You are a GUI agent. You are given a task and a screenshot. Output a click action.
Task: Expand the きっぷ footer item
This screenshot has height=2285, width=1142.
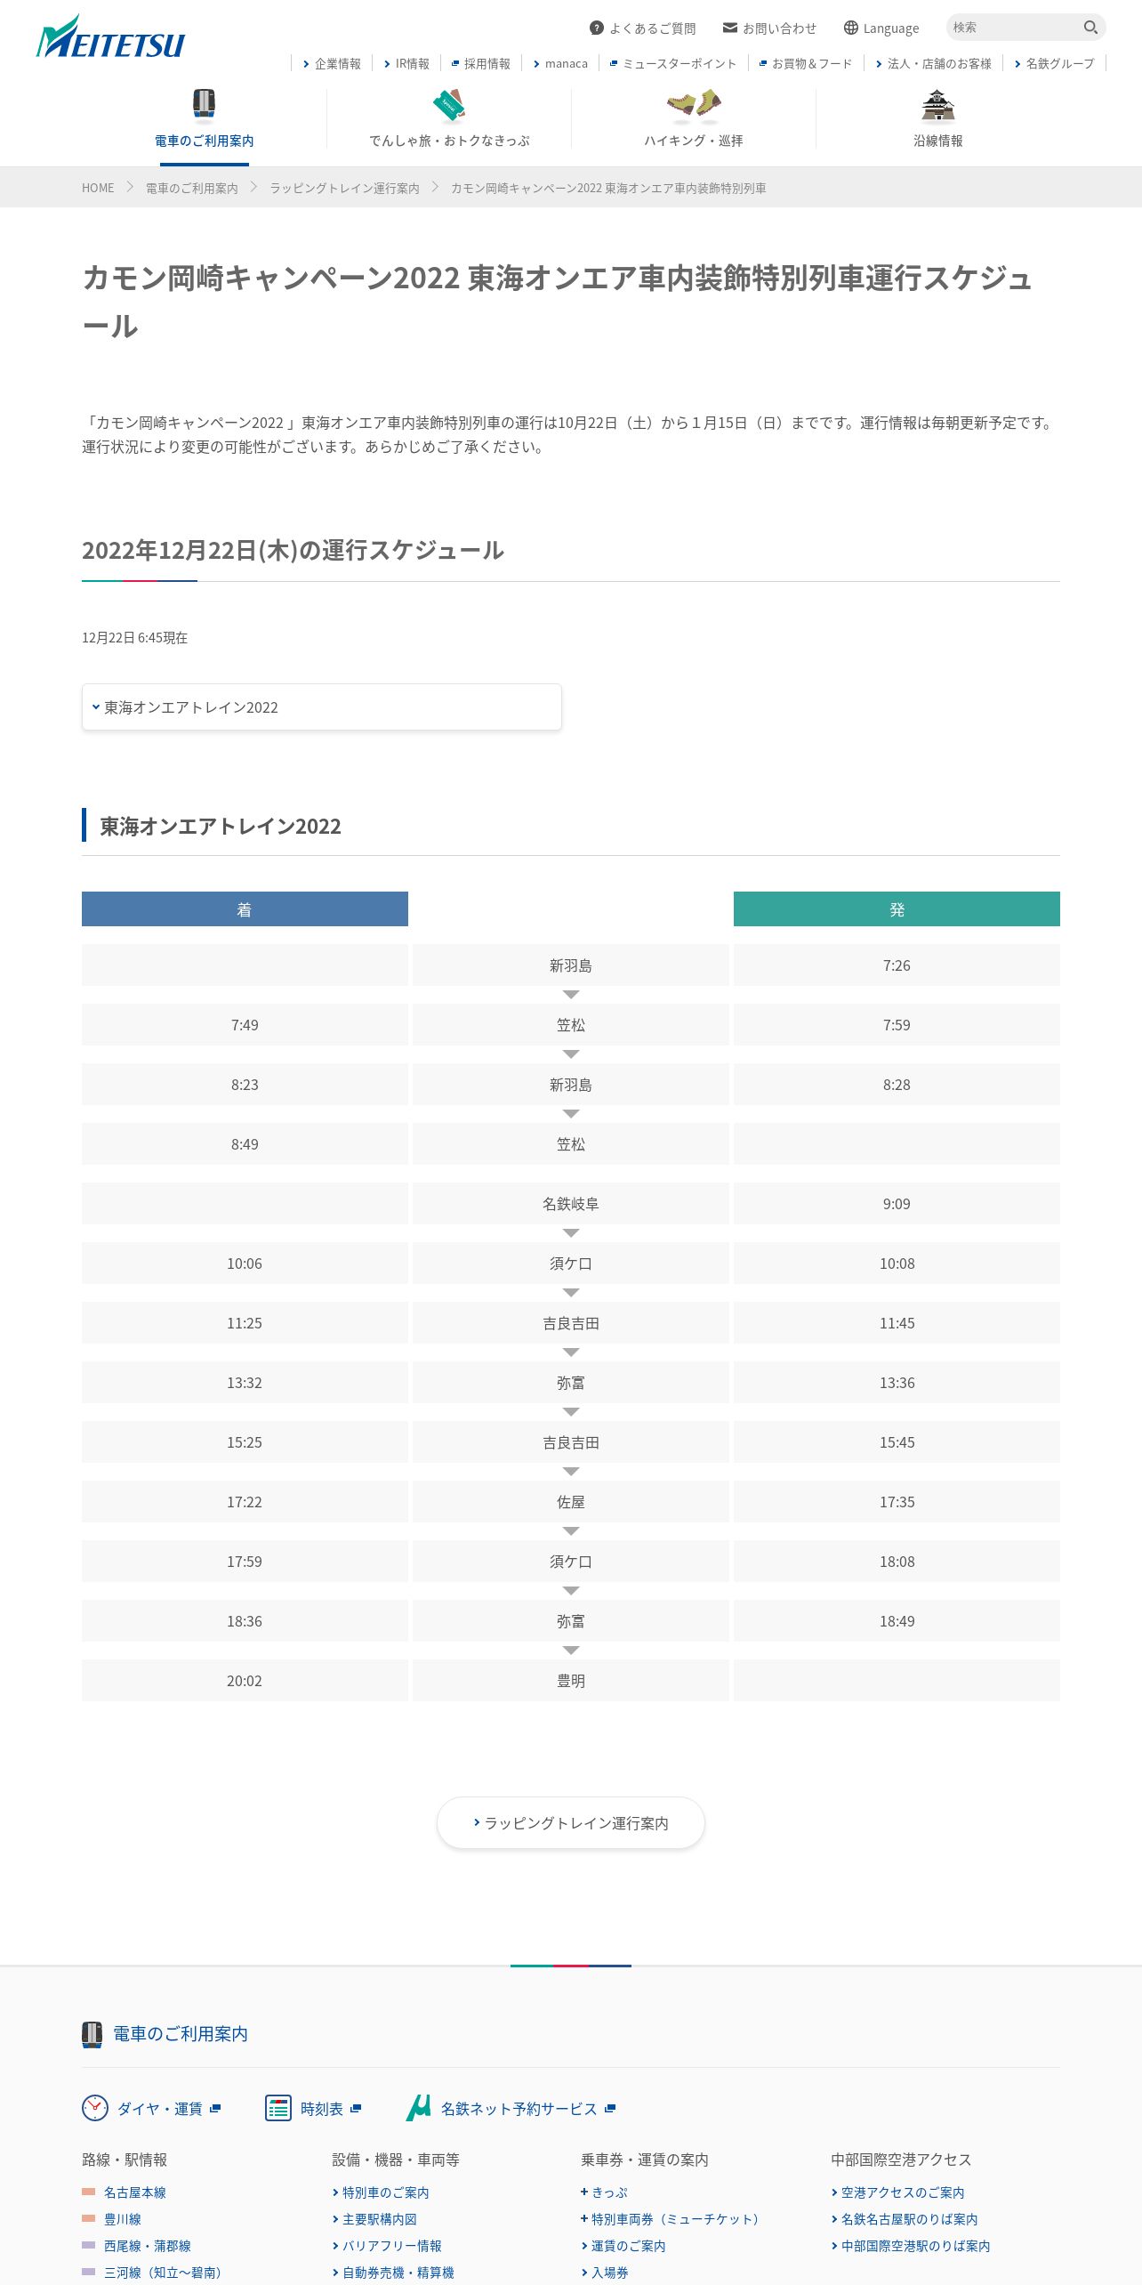click(x=605, y=2192)
